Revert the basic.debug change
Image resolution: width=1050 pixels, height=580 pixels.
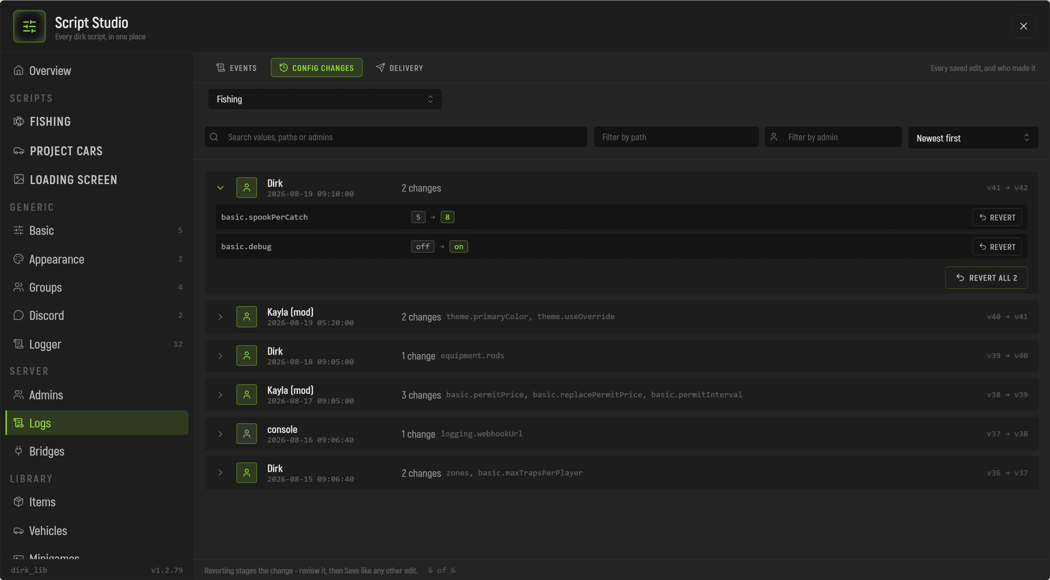tap(997, 246)
